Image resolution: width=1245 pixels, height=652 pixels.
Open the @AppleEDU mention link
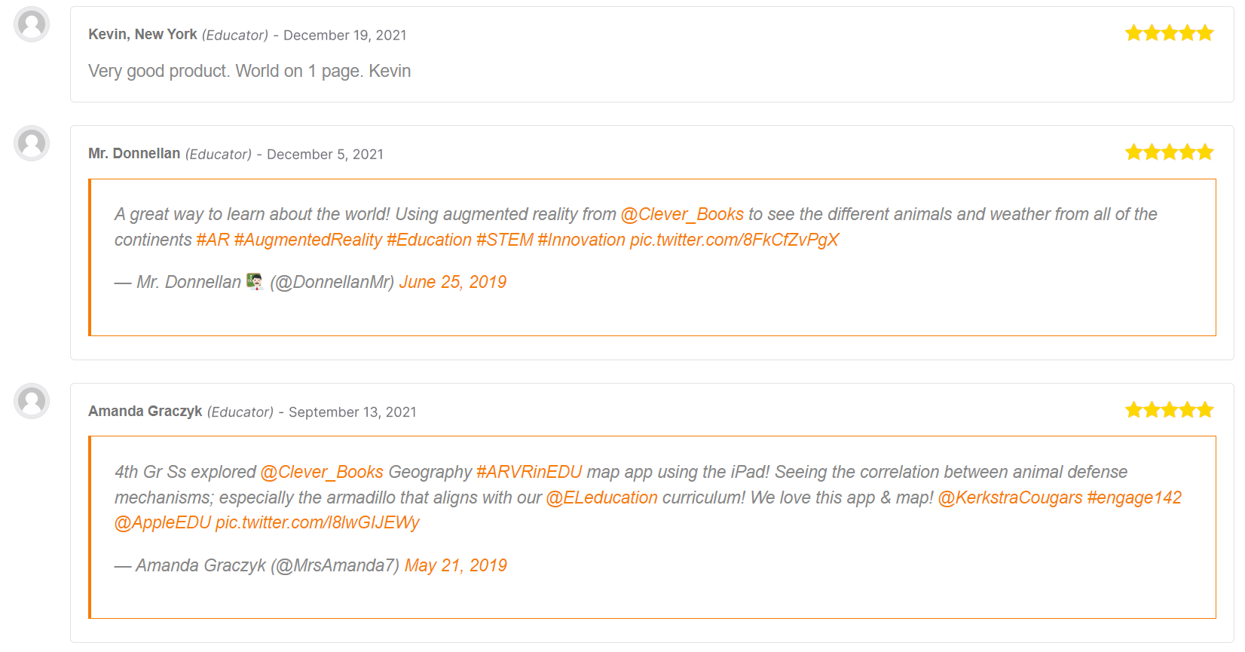[163, 522]
